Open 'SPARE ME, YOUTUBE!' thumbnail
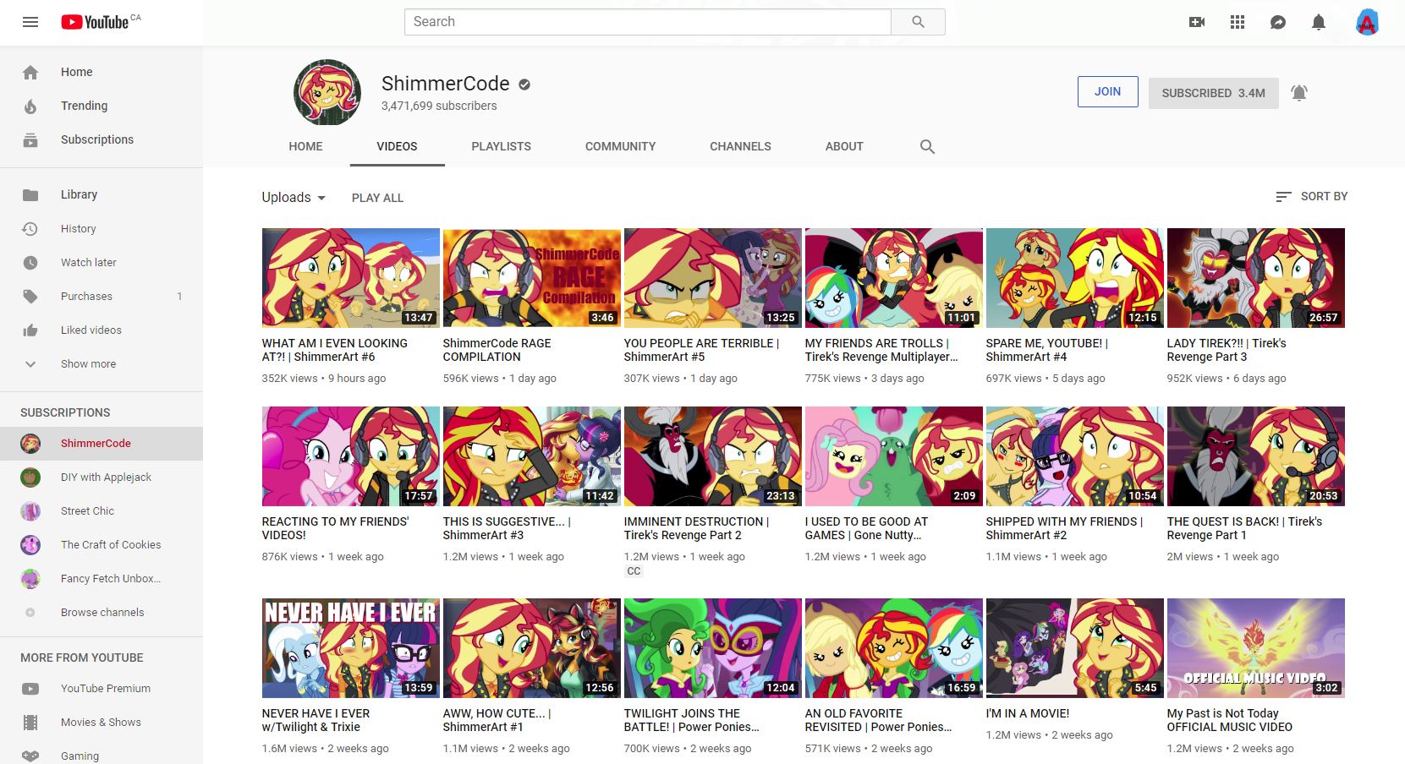Screen dimensions: 1405x764 [x=1075, y=278]
